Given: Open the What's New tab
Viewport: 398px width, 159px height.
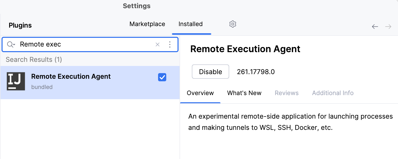Looking at the screenshot, I should point(244,93).
